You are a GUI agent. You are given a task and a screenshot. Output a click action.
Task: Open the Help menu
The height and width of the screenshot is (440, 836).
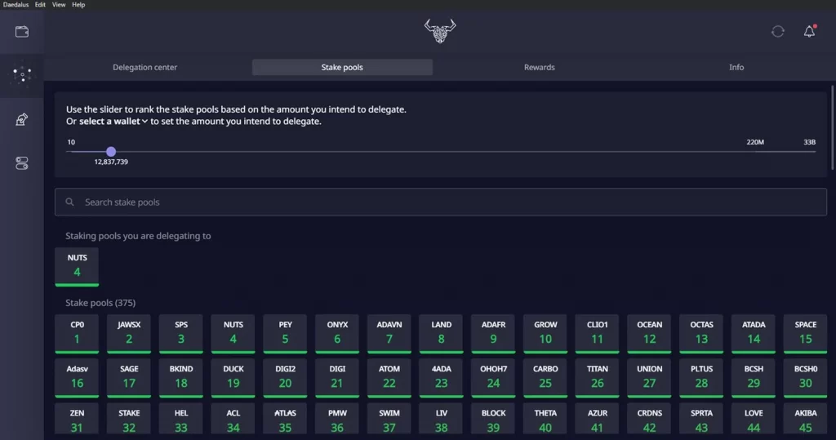(x=78, y=4)
